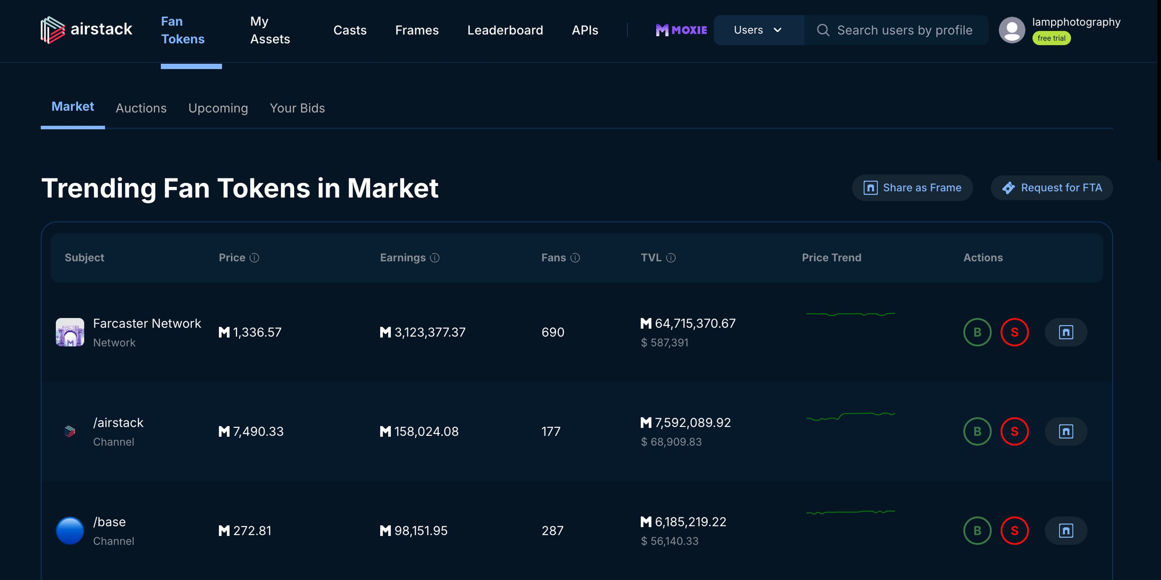Click the price value 272.81
Viewport: 1161px width, 580px height.
coord(252,530)
